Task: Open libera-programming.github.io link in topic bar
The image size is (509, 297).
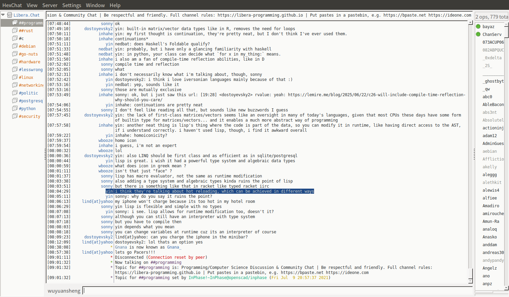Action: coord(260,15)
